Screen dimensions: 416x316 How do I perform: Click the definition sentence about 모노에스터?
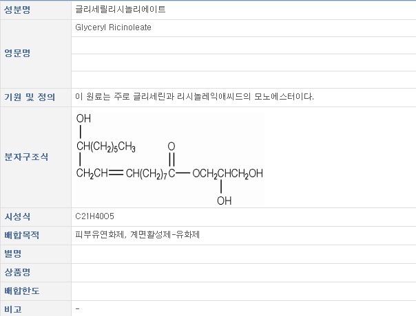tap(195, 96)
